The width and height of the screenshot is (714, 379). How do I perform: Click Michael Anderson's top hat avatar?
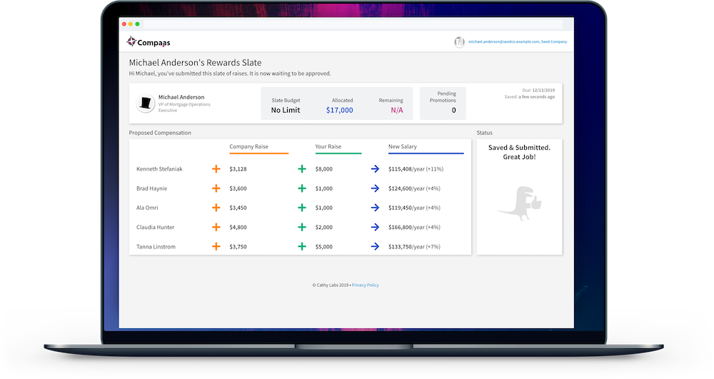146,103
